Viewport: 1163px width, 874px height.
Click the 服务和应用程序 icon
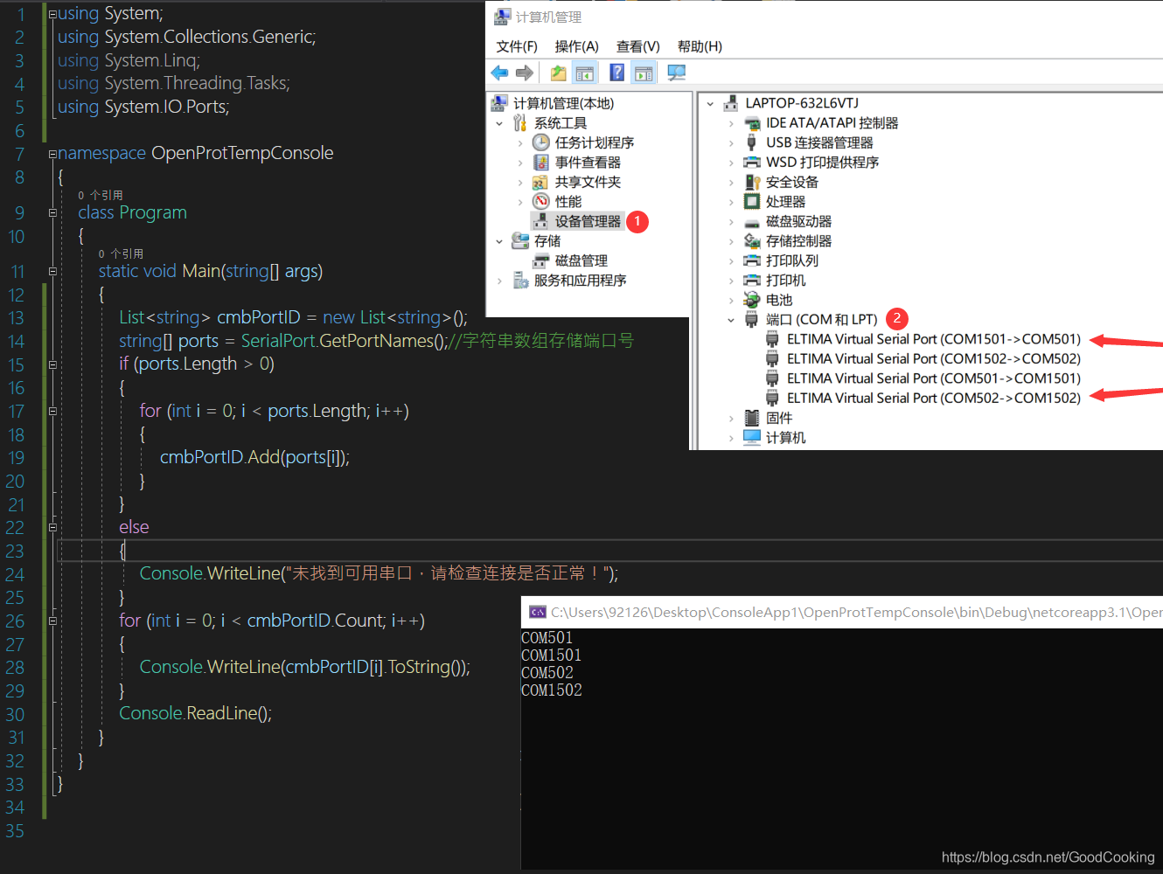click(x=520, y=281)
